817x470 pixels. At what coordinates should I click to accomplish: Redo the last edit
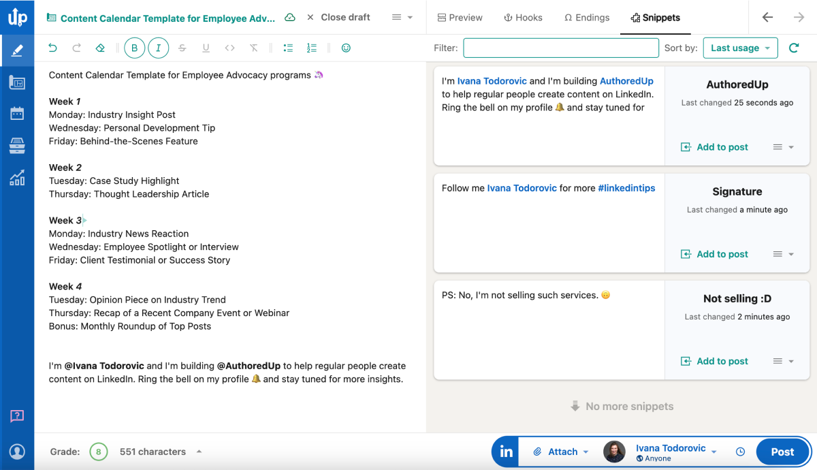coord(76,48)
